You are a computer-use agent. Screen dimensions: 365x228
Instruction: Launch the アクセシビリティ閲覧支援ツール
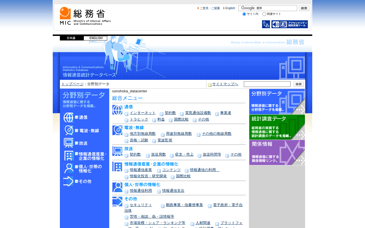(x=290, y=24)
